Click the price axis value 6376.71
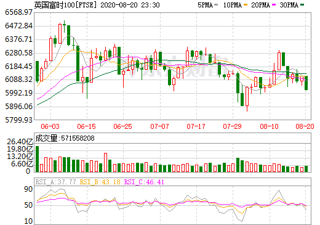Screen dimensions: 320x225 pyautogui.click(x=18, y=39)
